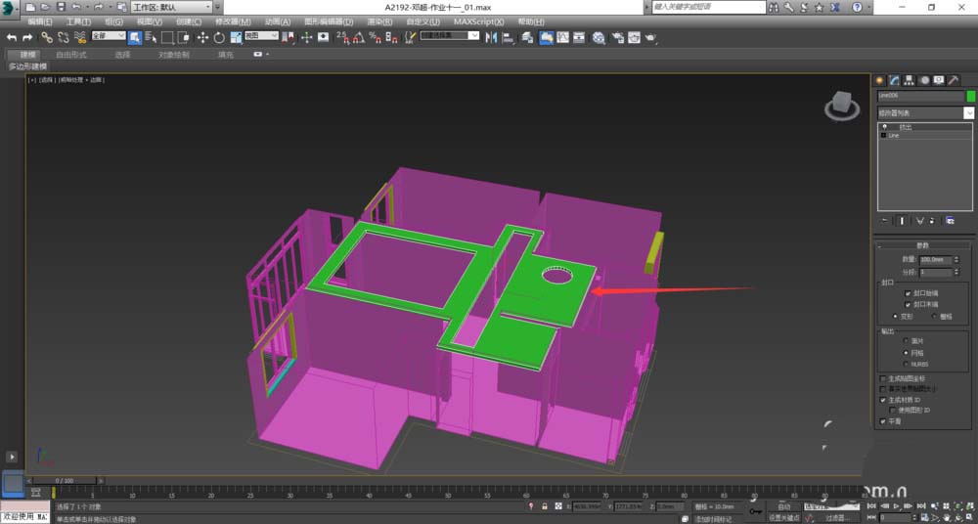The height and width of the screenshot is (524, 978).
Task: Select the 变形 (Morph) radio button
Action: [896, 317]
